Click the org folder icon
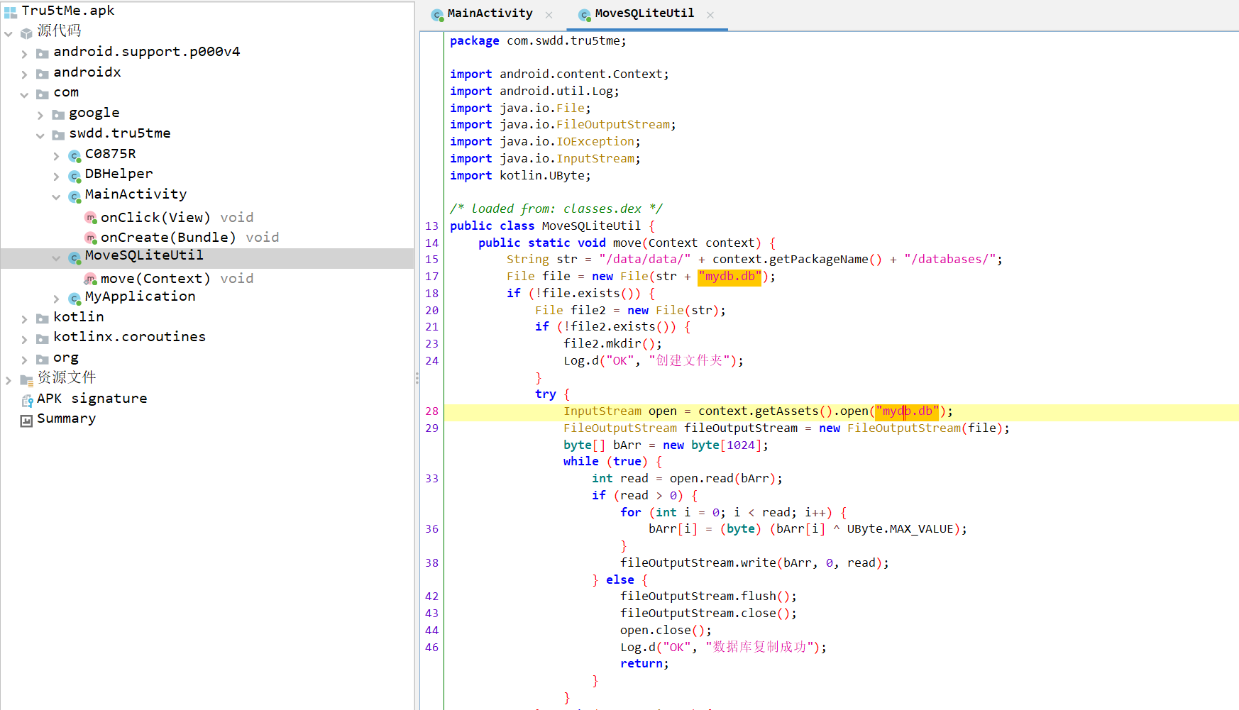The image size is (1239, 710). tap(43, 359)
